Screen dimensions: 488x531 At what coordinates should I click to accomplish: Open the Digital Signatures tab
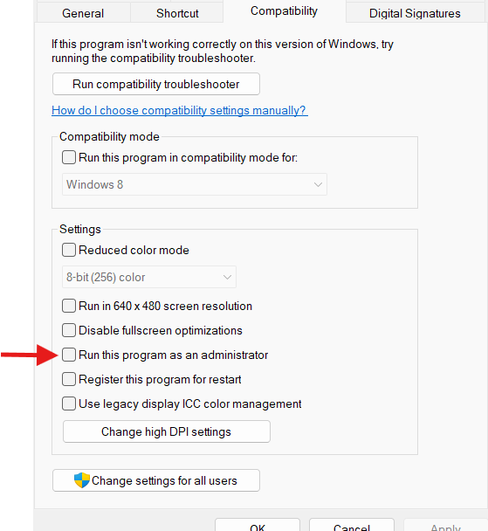coord(415,13)
